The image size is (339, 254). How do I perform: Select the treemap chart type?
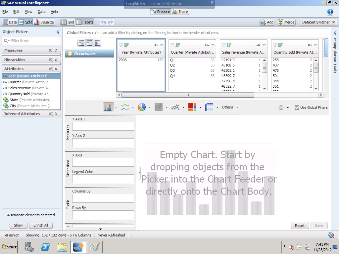[x=192, y=107]
